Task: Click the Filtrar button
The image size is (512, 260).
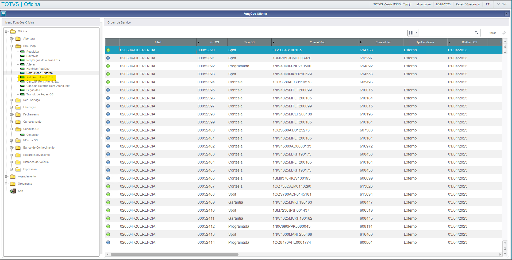Action: click(492, 33)
